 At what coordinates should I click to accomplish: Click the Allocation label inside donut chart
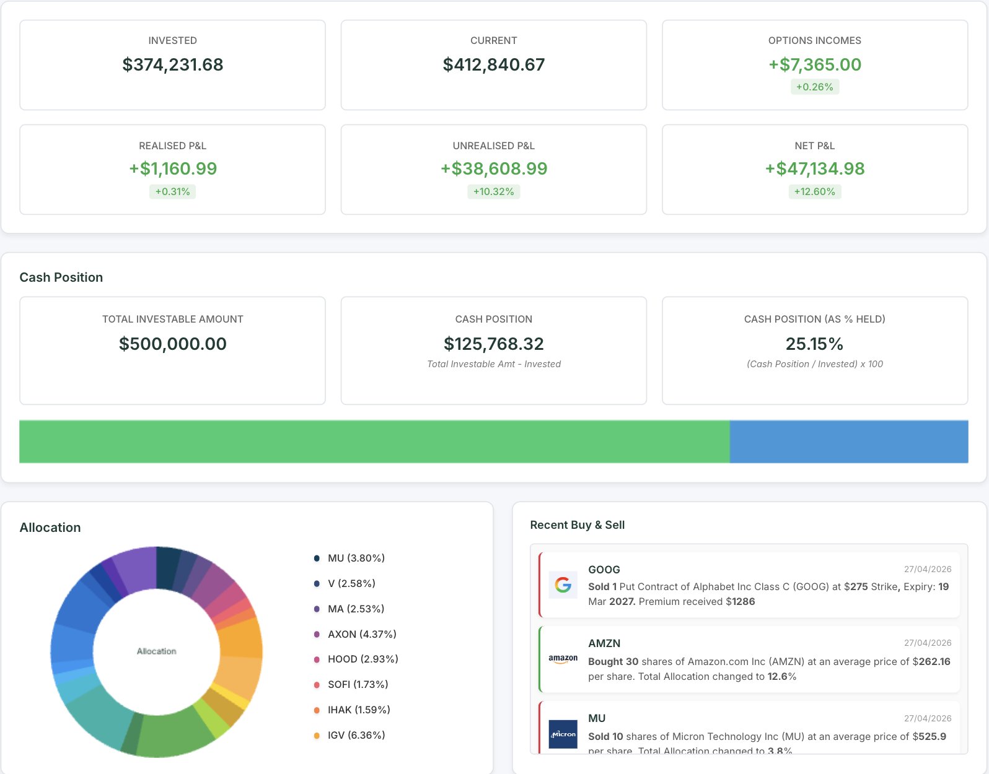coord(156,651)
